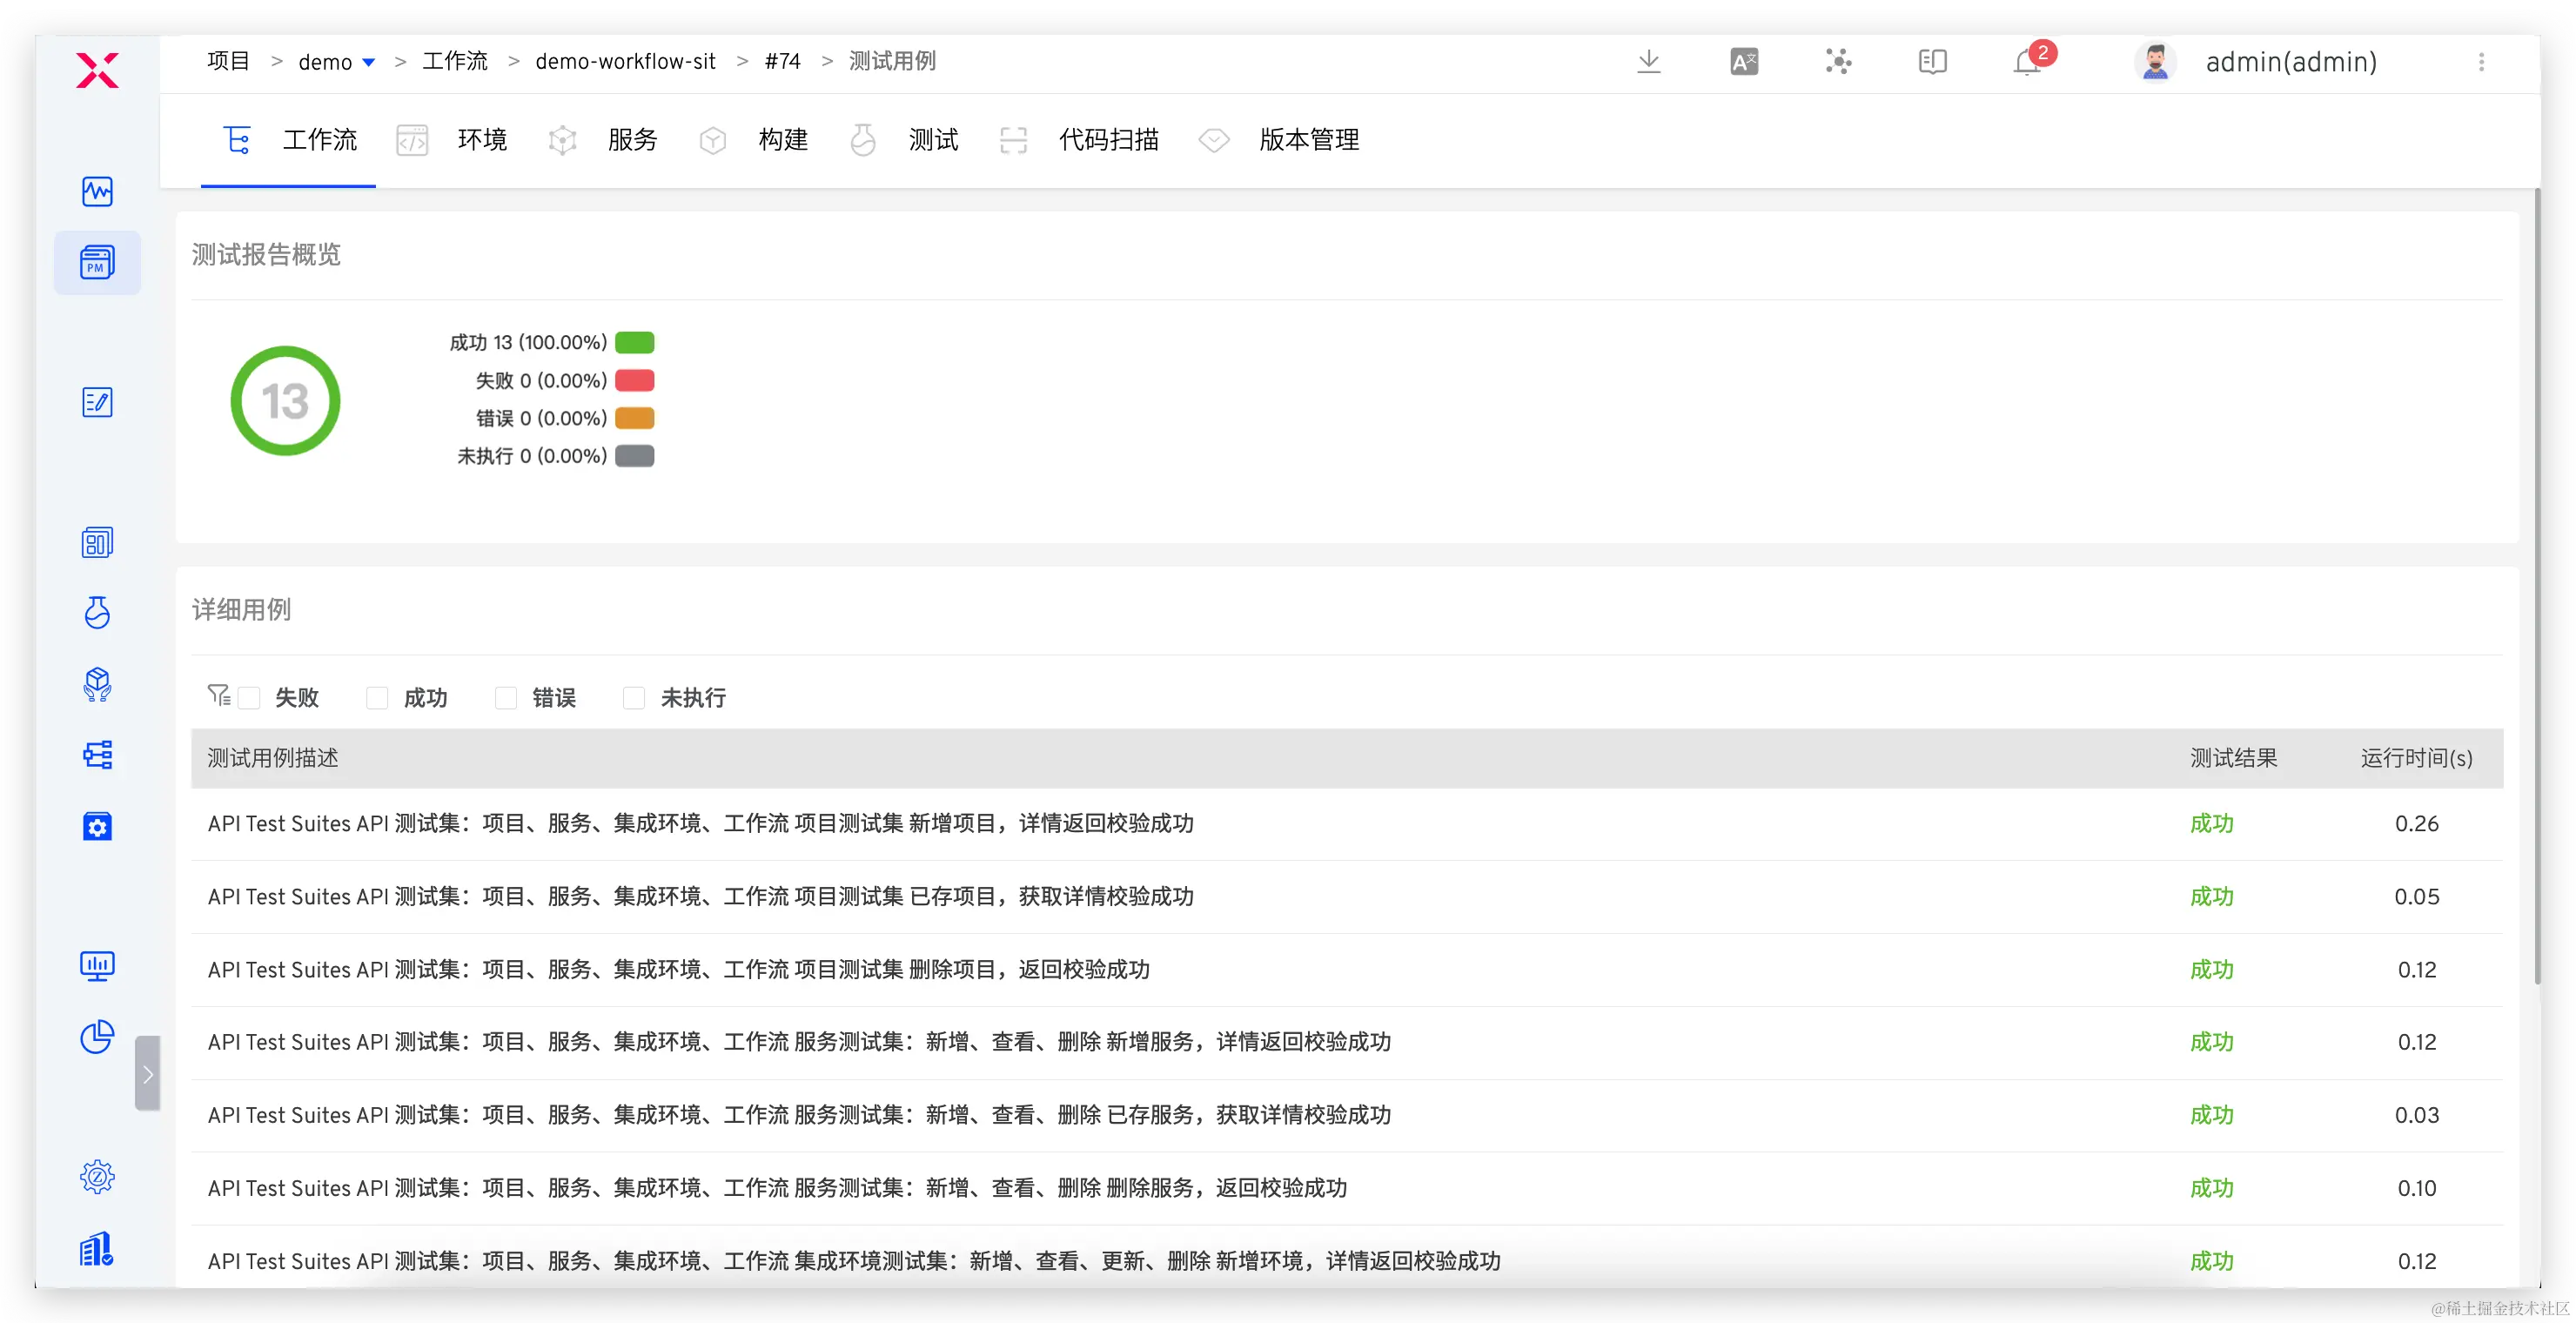The width and height of the screenshot is (2576, 1323).
Task: Check the 成功 filter checkbox
Action: tap(377, 698)
